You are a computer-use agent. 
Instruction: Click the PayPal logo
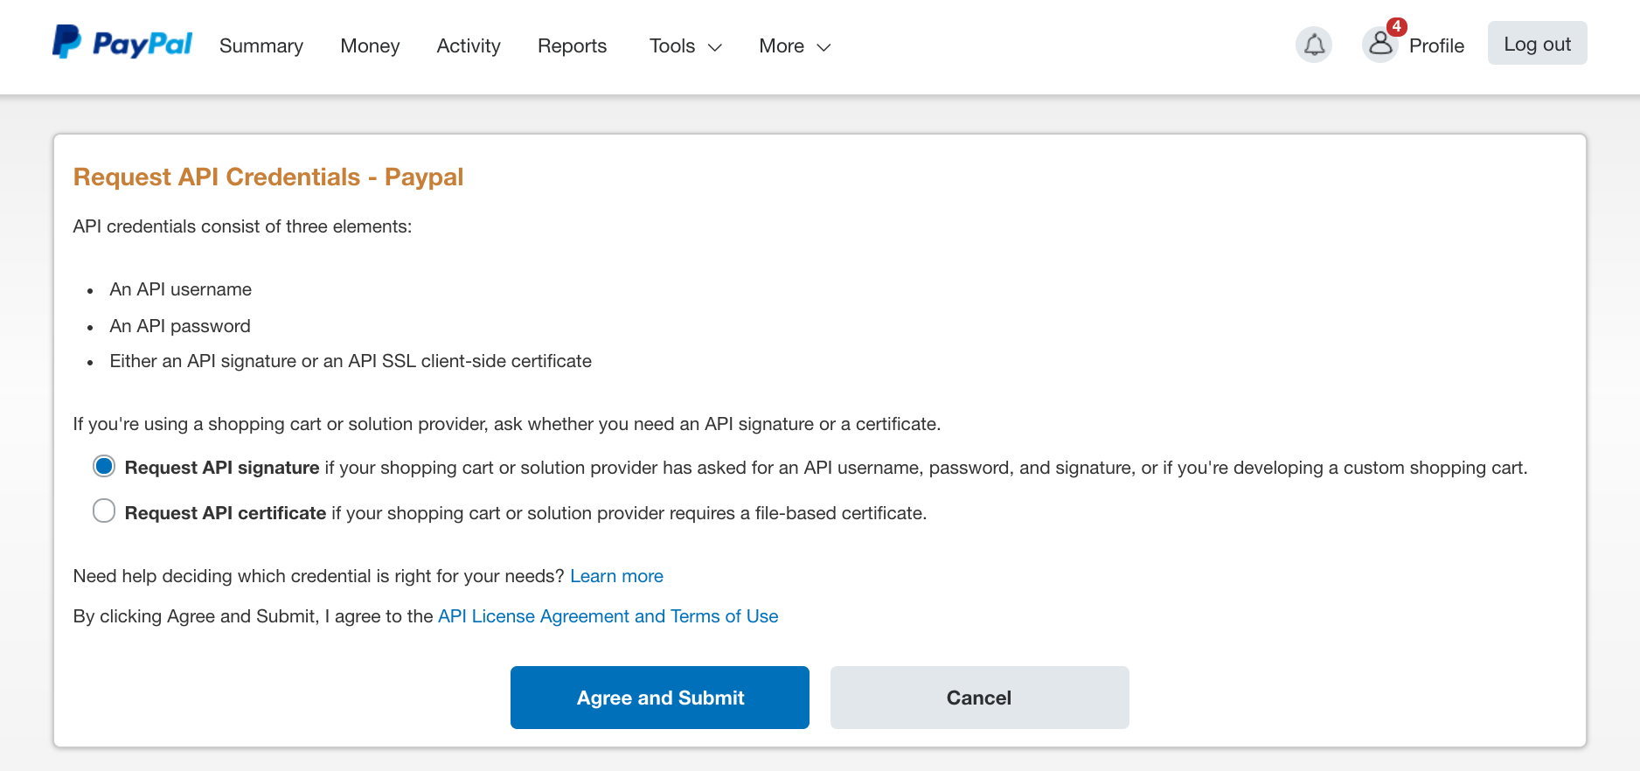[122, 43]
